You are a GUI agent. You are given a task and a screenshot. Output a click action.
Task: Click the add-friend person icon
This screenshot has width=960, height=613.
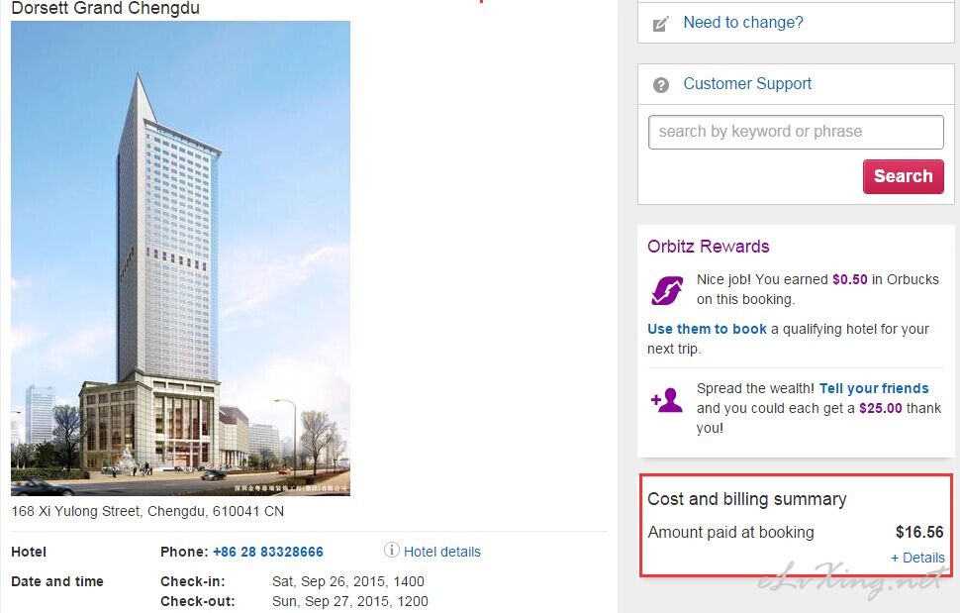tap(666, 400)
